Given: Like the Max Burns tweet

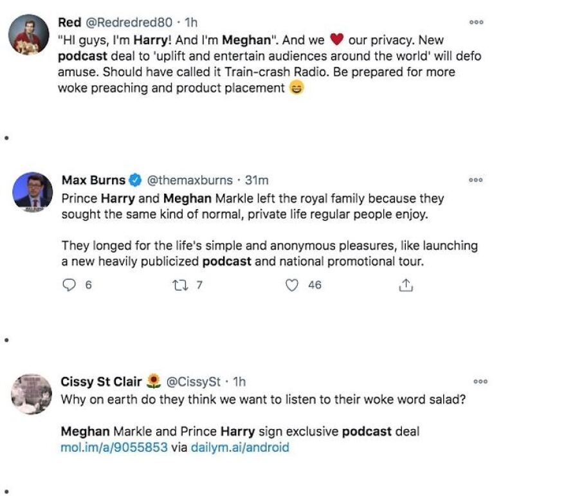Looking at the screenshot, I should click(x=292, y=285).
